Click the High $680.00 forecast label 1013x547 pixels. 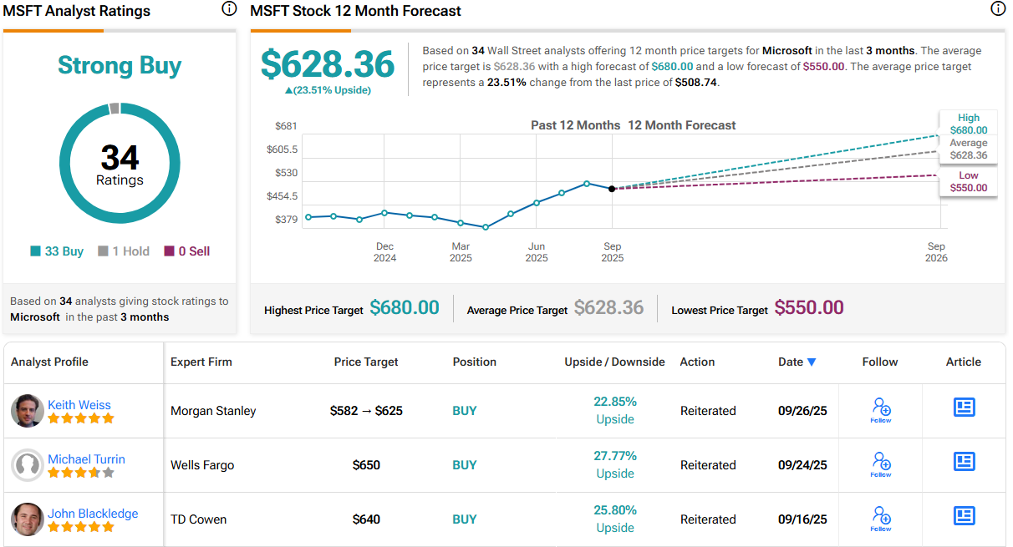(968, 124)
